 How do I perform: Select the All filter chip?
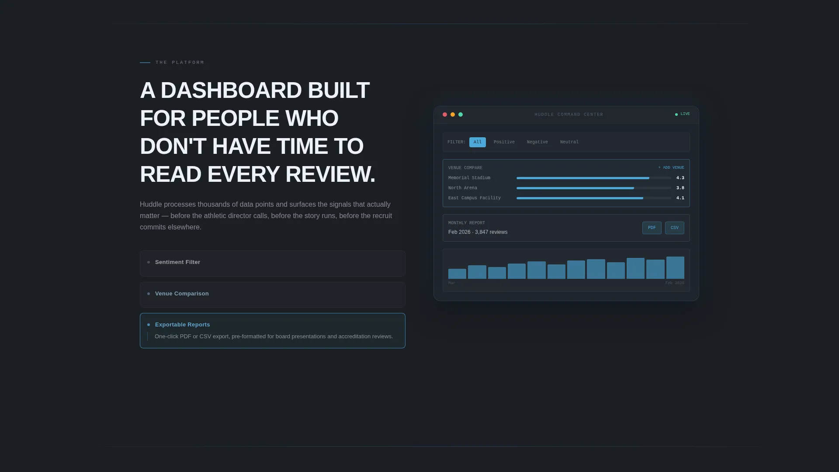tap(477, 142)
